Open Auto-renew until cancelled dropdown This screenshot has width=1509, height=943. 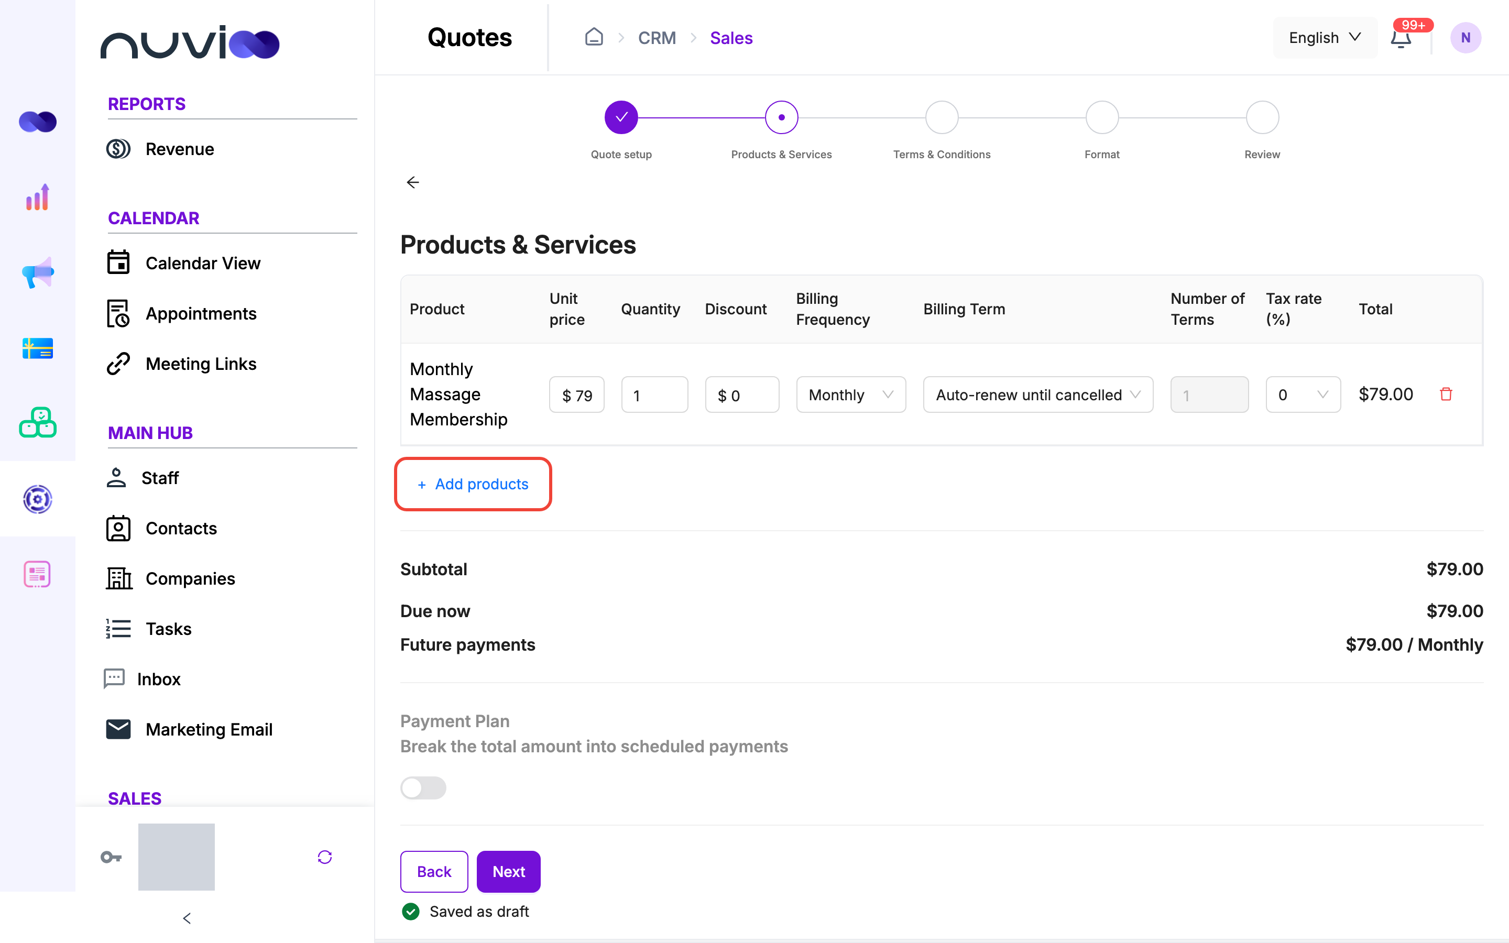pyautogui.click(x=1037, y=394)
